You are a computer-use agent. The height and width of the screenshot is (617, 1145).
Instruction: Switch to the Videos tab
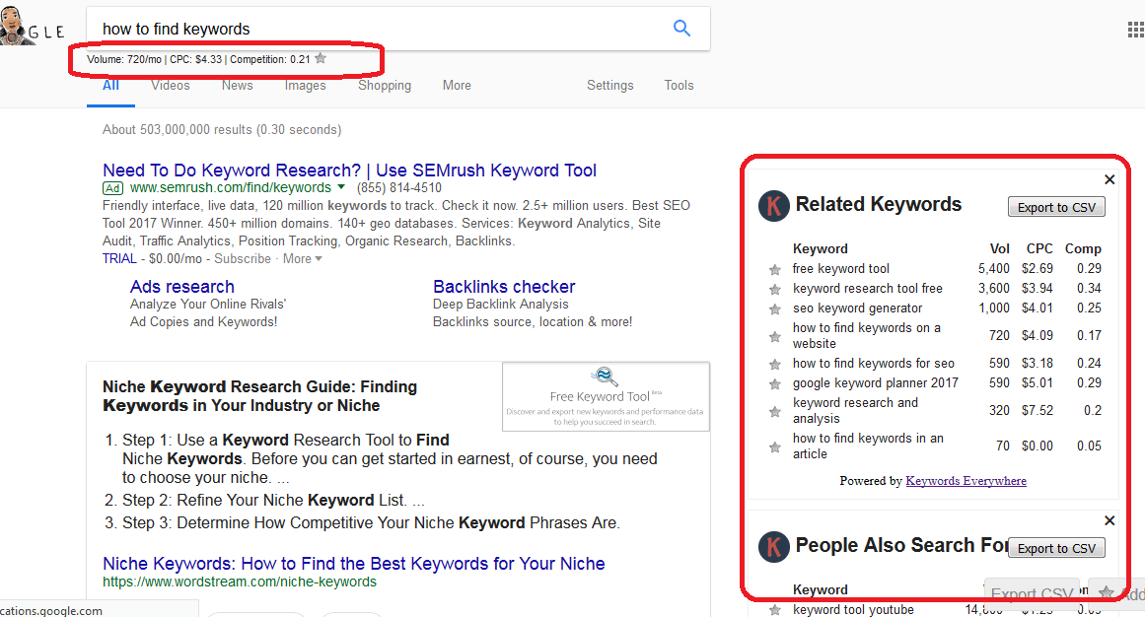point(171,86)
